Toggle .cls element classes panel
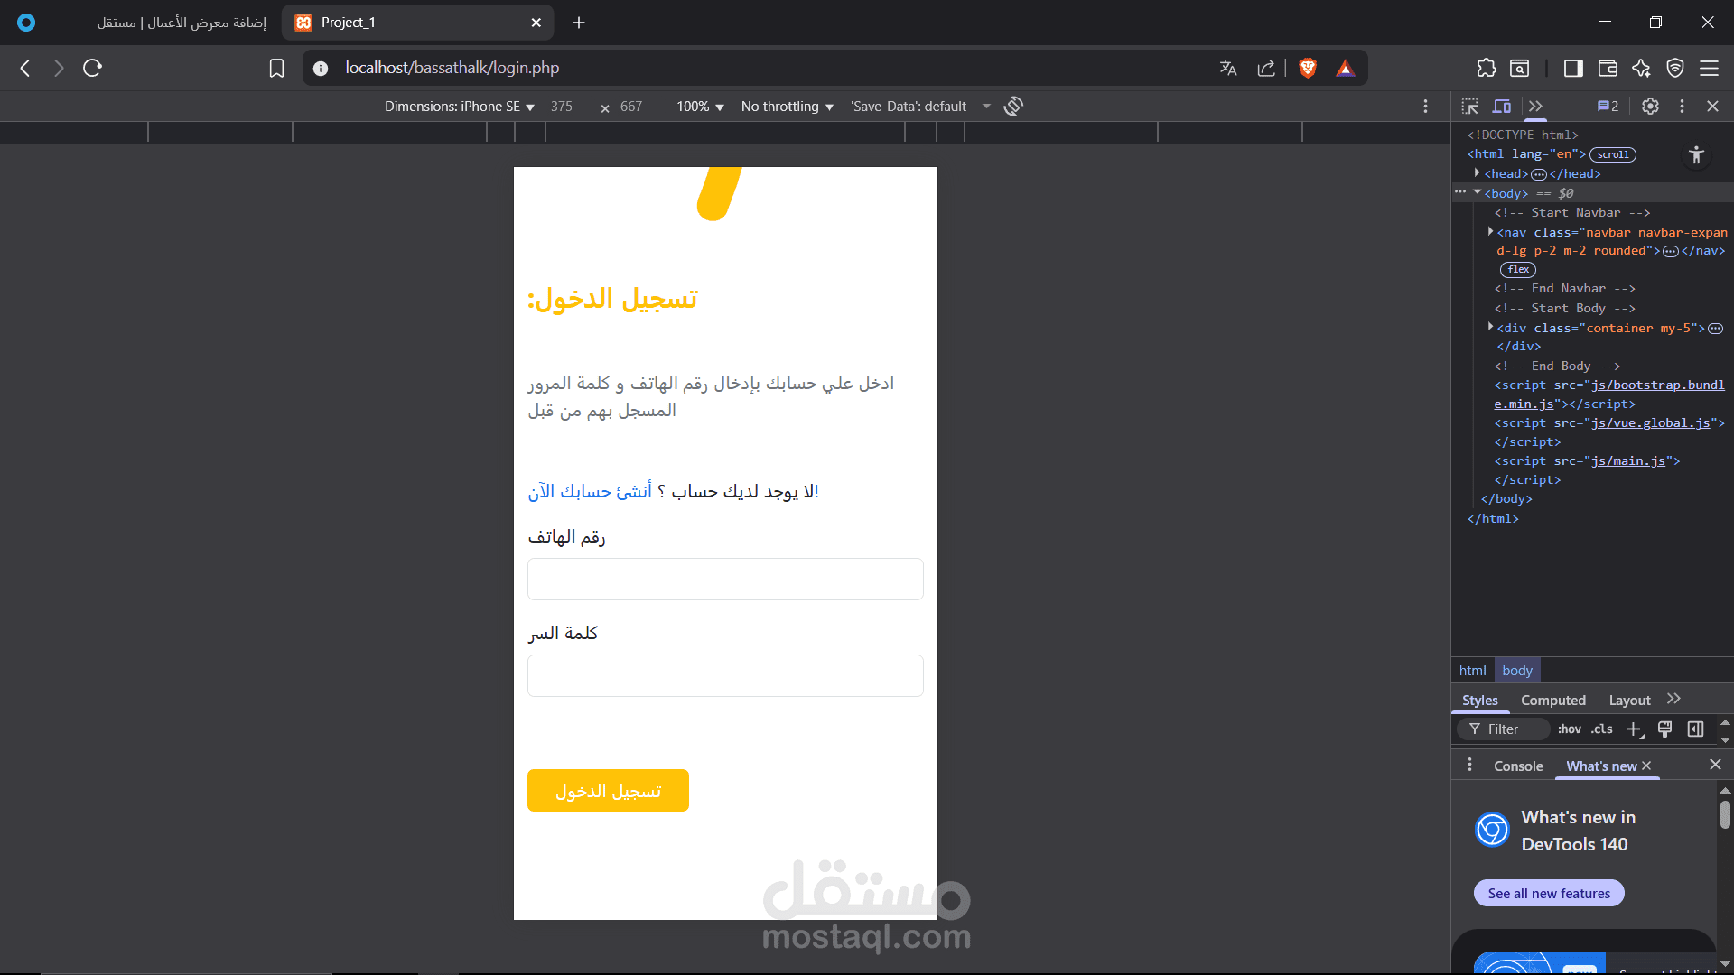Viewport: 1734px width, 975px height. click(x=1602, y=729)
